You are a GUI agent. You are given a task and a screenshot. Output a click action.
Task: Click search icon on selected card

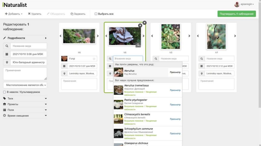tap(110, 59)
